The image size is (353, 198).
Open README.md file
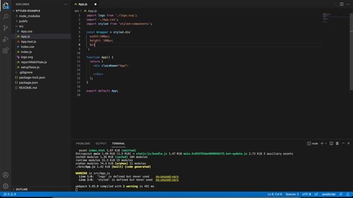pyautogui.click(x=28, y=88)
